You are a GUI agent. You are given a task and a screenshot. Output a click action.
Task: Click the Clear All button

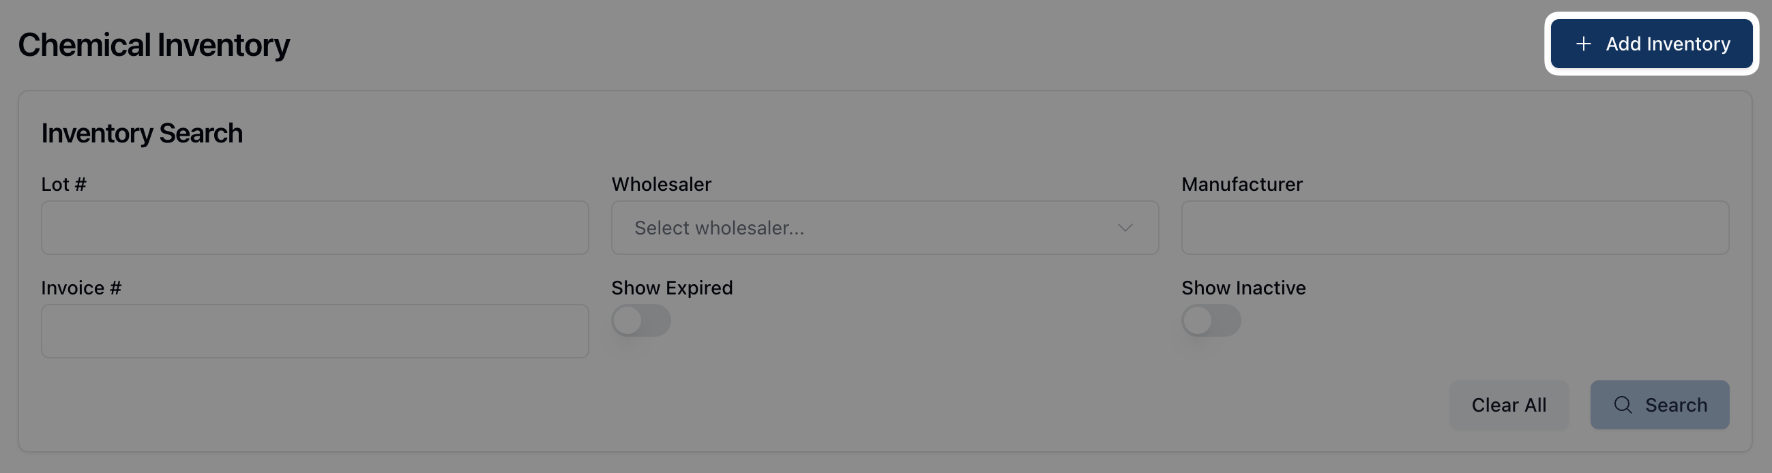[x=1509, y=405]
